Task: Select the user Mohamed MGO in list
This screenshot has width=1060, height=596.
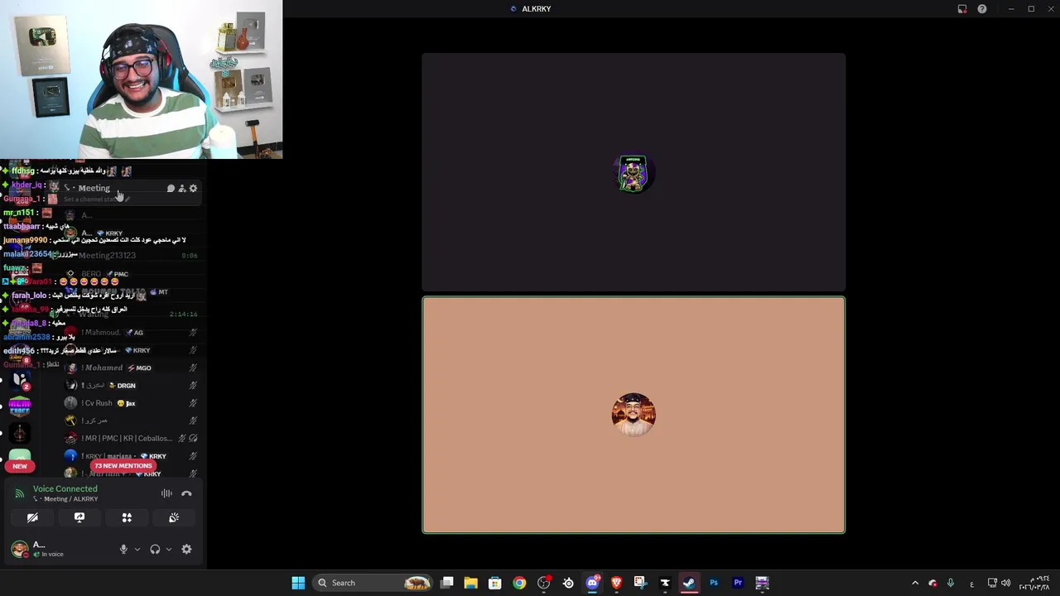Action: [x=132, y=368]
